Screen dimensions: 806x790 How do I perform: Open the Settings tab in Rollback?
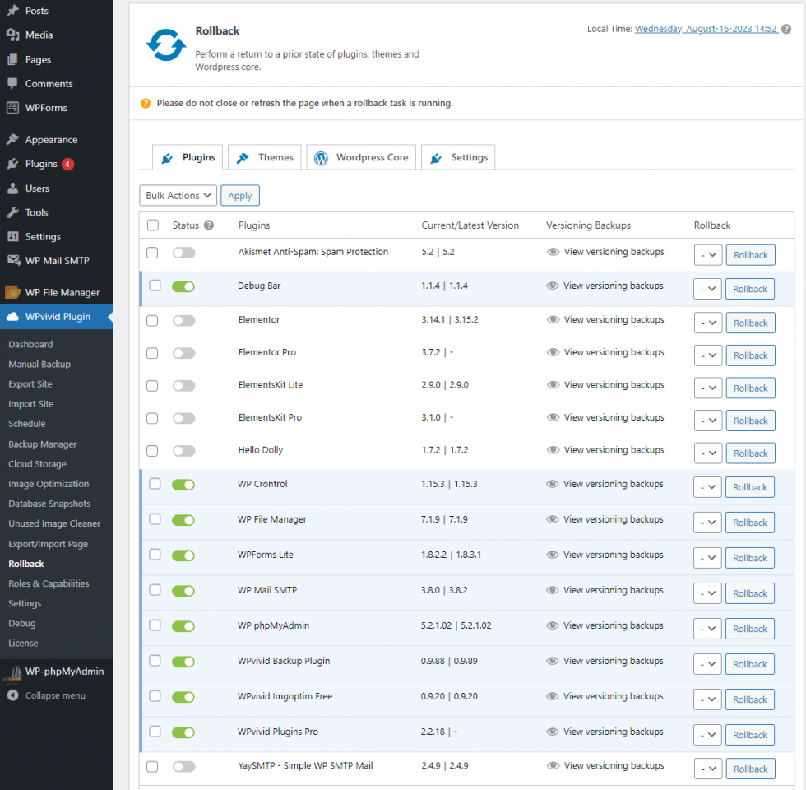(457, 156)
